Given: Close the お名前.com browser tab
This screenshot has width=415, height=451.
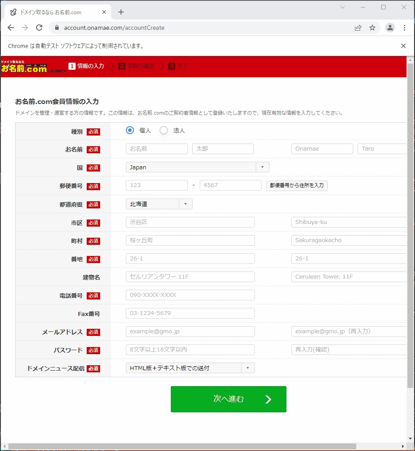Looking at the screenshot, I should tap(104, 12).
